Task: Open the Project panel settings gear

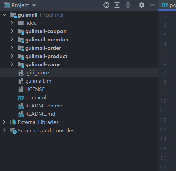Action: pyautogui.click(x=142, y=5)
